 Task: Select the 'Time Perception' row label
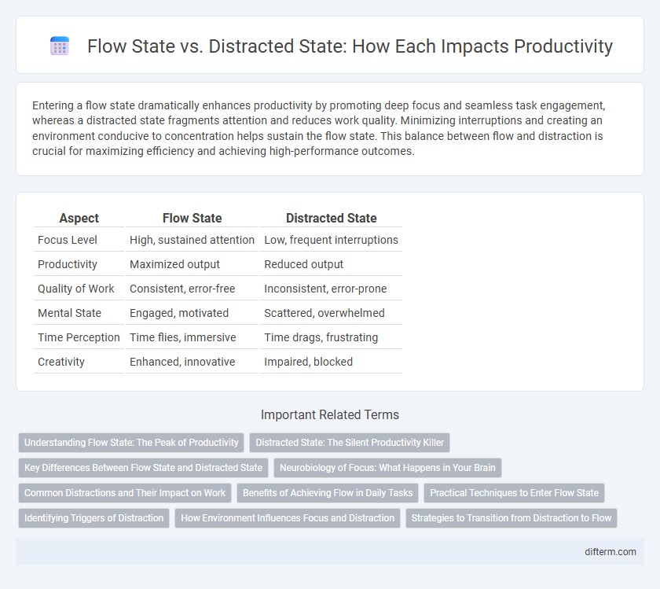(x=79, y=337)
